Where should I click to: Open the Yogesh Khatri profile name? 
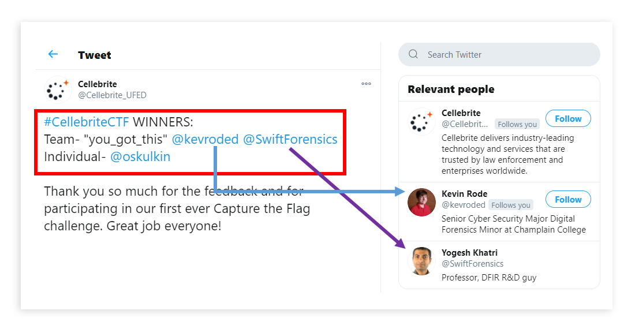pyautogui.click(x=469, y=253)
